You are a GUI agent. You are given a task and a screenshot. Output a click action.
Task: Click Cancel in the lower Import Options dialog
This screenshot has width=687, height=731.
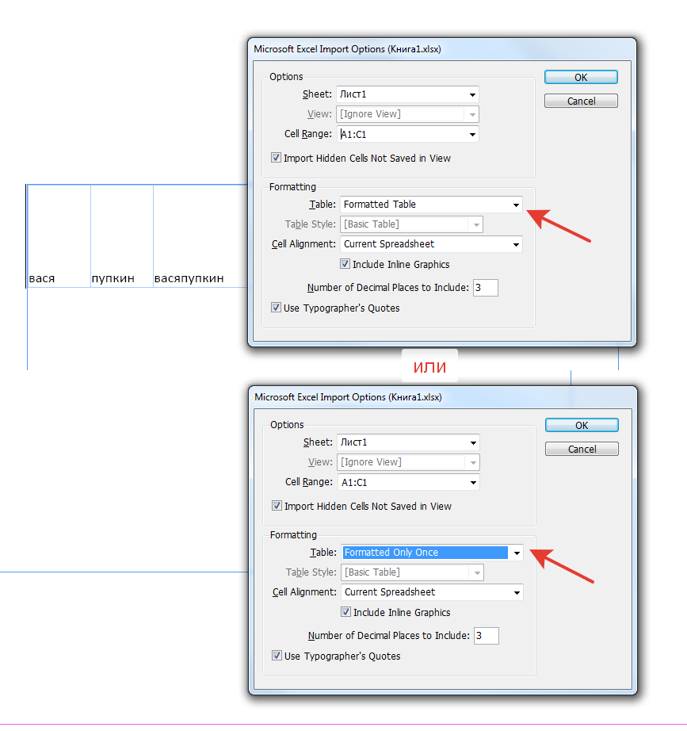[x=582, y=449]
